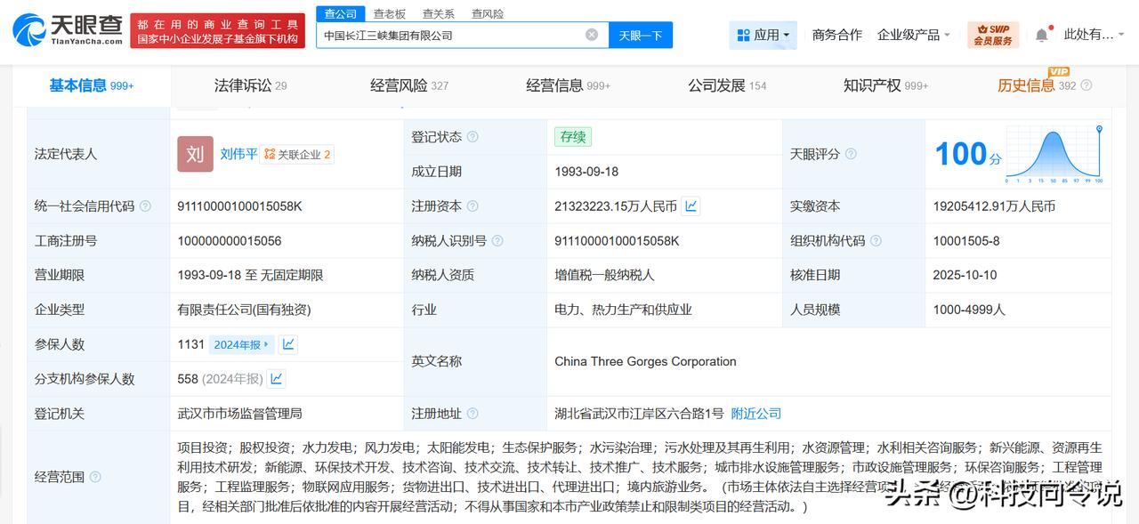Click help icon beside 经营范围
This screenshot has height=524, width=1139.
[95, 477]
